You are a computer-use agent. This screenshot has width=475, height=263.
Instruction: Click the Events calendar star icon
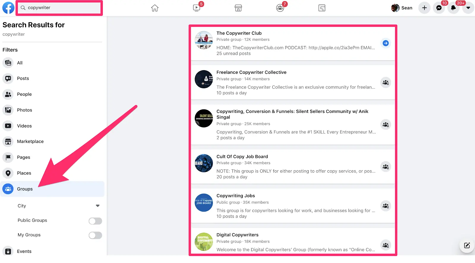tap(8, 251)
